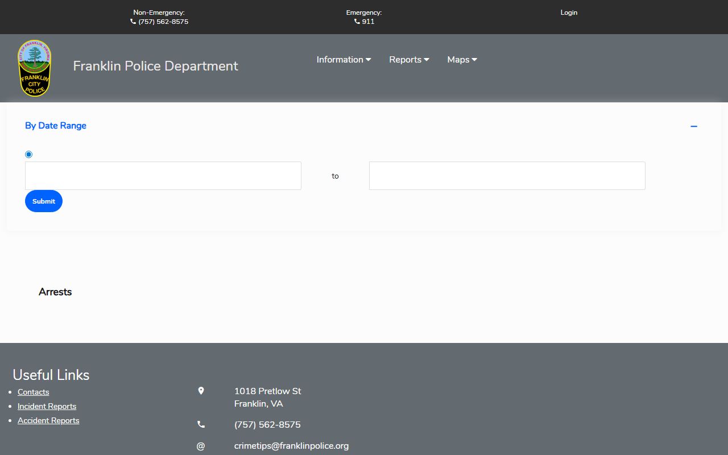Click the end date input field
Viewport: 728px width, 455px height.
tap(507, 176)
